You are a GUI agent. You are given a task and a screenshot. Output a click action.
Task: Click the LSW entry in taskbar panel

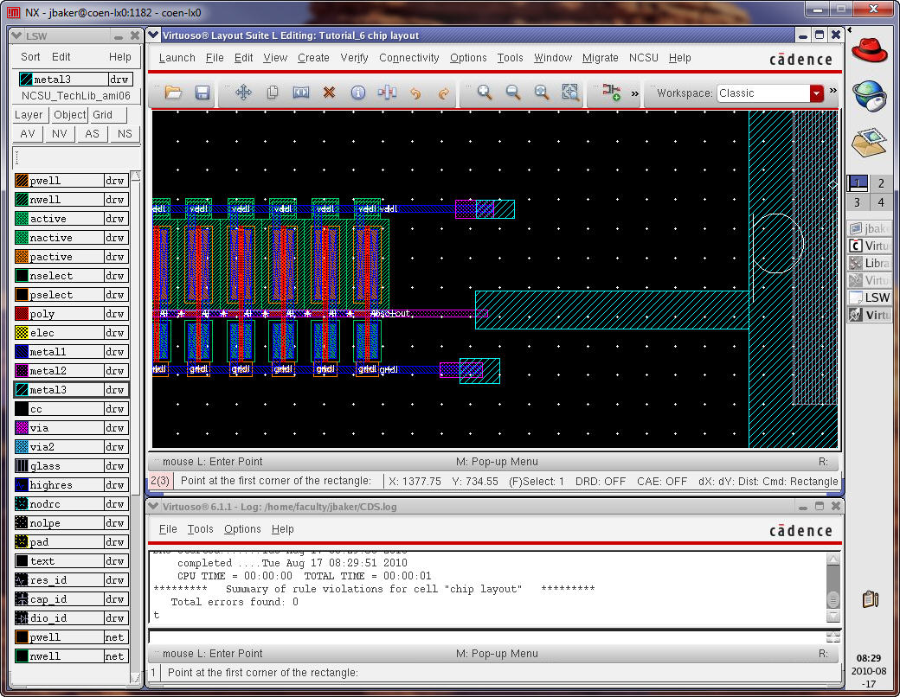870,297
